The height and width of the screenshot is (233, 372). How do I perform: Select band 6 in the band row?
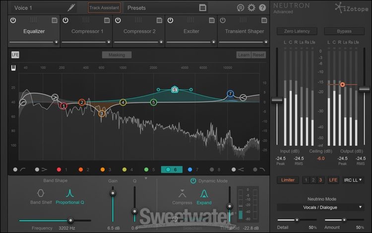tap(172, 169)
